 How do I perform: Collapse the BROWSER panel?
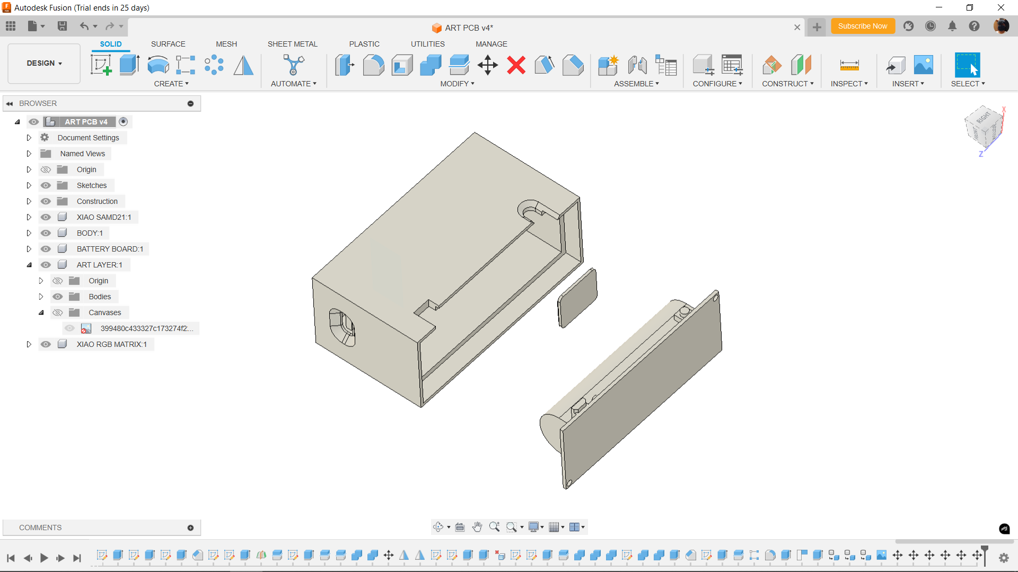tap(10, 103)
